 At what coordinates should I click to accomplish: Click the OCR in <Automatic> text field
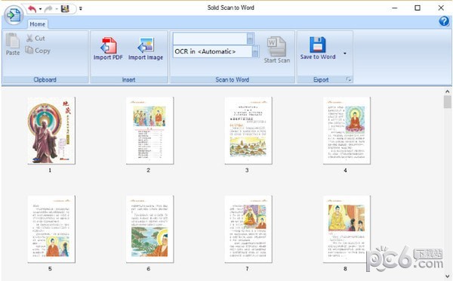213,51
